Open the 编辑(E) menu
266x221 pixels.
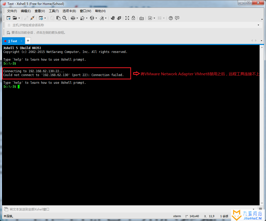click(26, 11)
